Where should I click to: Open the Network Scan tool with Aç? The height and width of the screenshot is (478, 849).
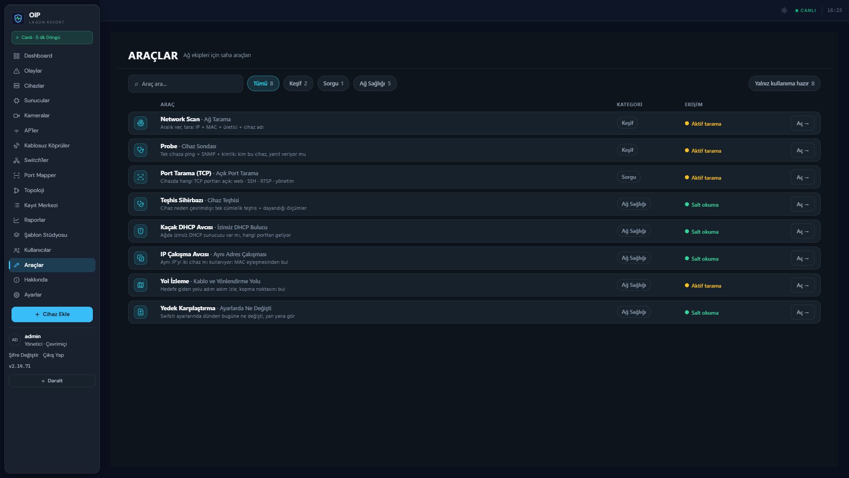pyautogui.click(x=803, y=123)
